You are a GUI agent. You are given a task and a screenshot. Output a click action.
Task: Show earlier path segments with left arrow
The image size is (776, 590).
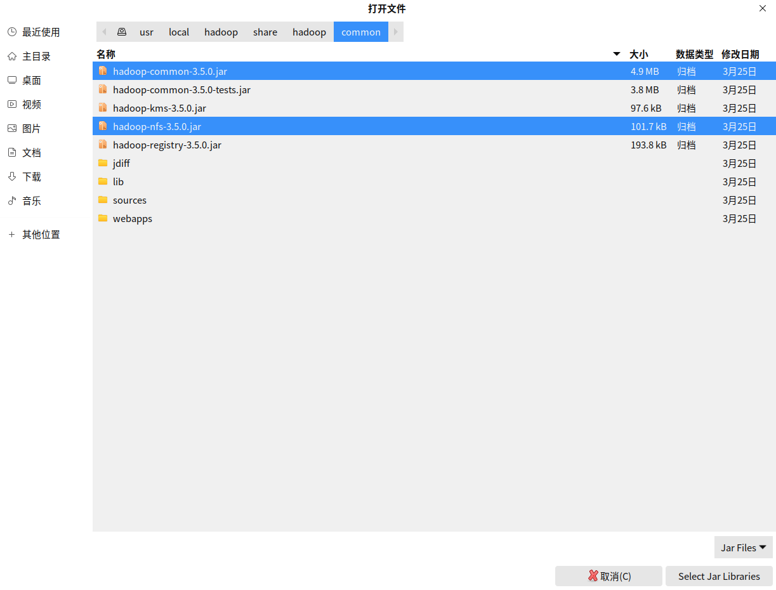coord(104,32)
